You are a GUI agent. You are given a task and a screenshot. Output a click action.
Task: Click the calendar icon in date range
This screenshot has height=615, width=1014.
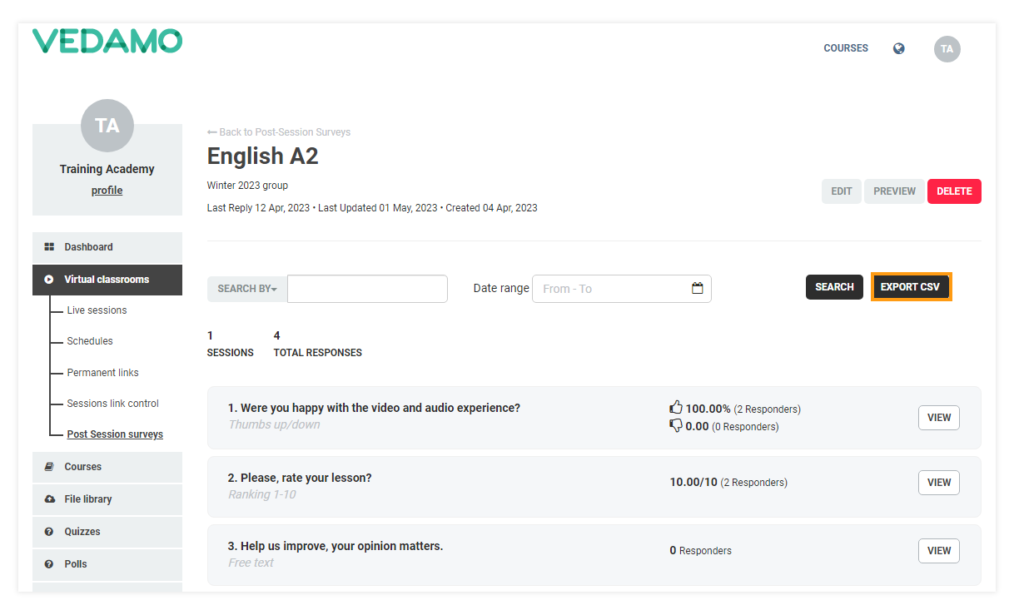(698, 289)
